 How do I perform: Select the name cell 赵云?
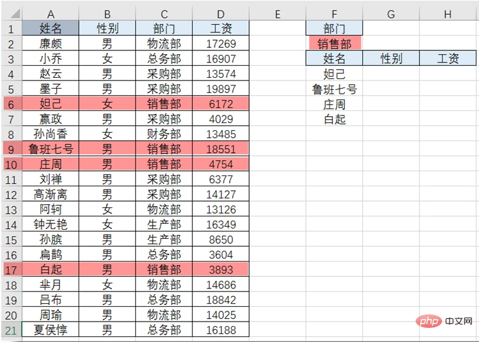[50, 73]
